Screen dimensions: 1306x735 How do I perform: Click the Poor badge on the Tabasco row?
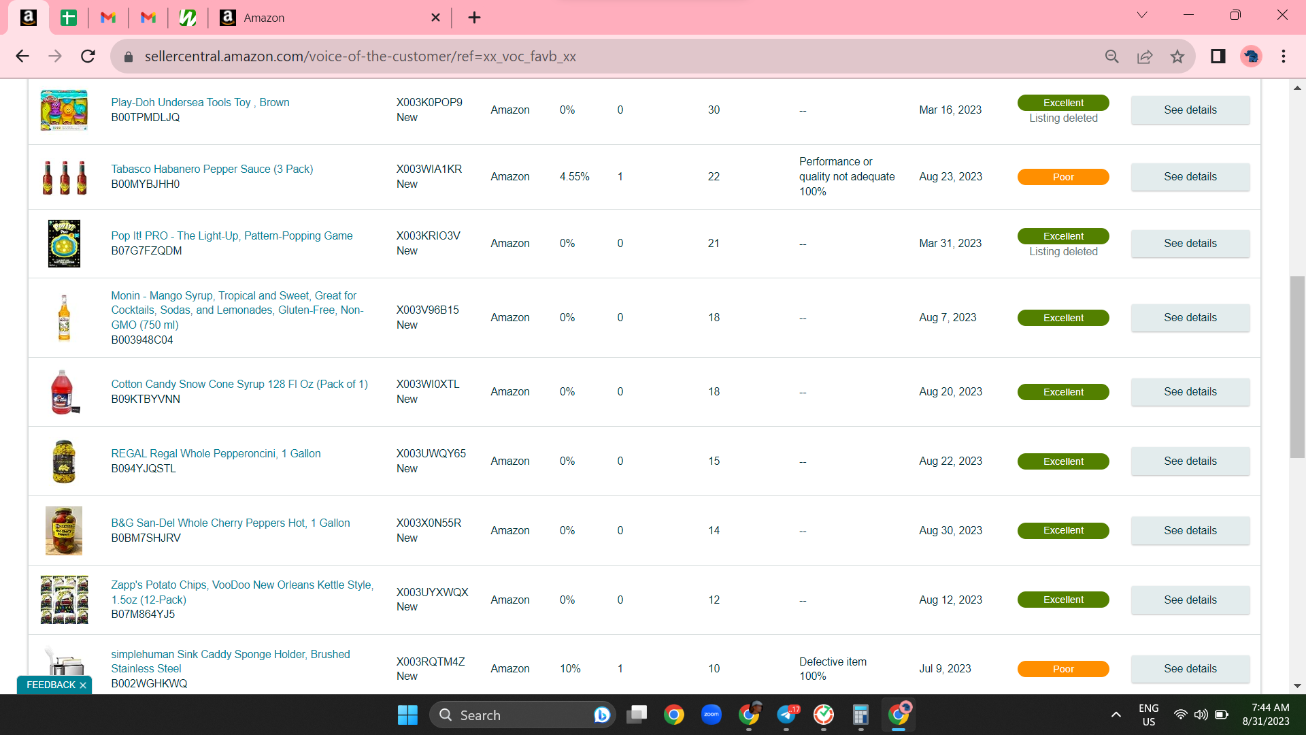click(1063, 177)
